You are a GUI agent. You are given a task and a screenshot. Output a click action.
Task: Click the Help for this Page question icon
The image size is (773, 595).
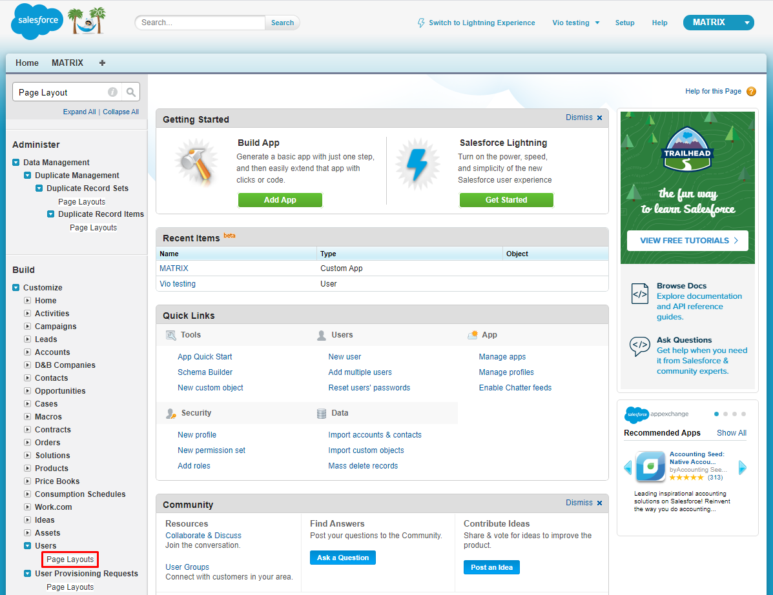point(751,91)
